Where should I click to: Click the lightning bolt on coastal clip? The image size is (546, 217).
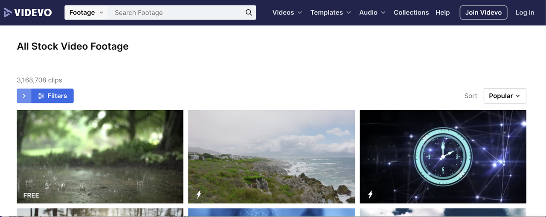click(x=199, y=195)
